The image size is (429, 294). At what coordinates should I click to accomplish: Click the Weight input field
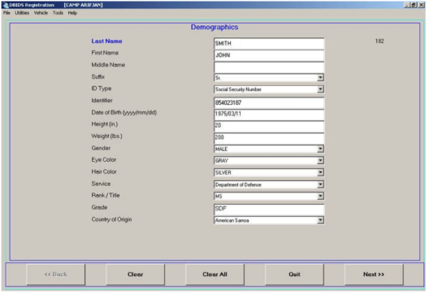pos(269,138)
